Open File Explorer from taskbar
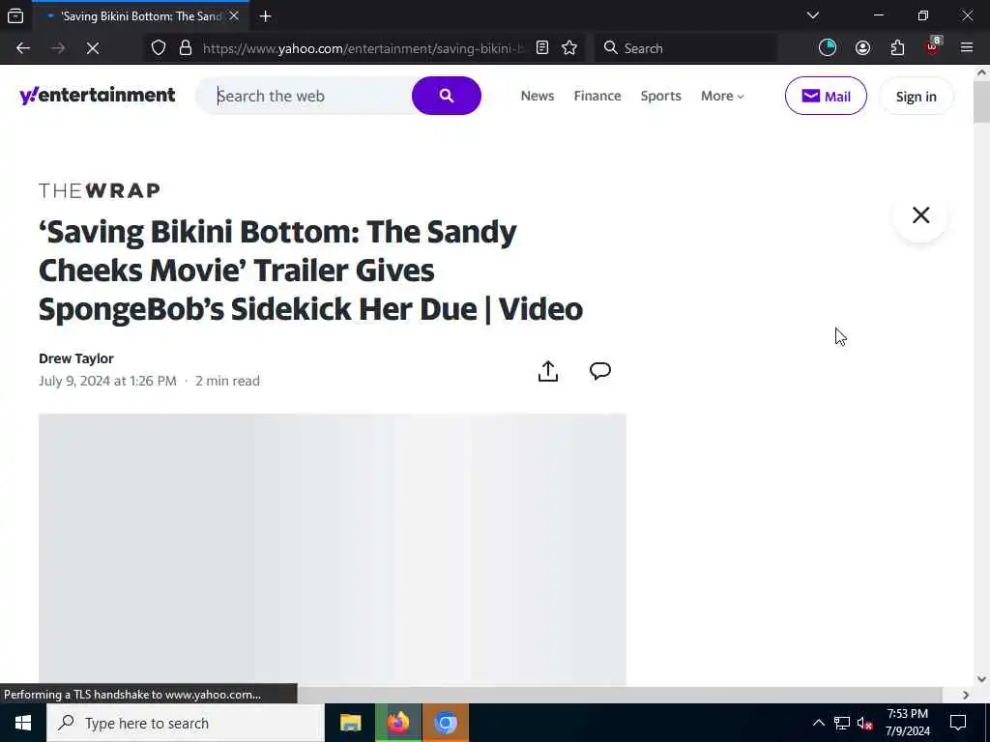990x742 pixels. [350, 723]
